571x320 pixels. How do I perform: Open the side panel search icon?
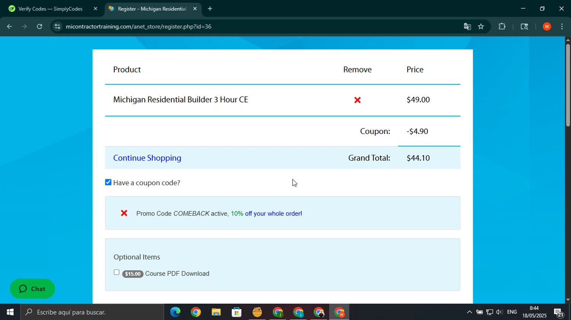pyautogui.click(x=524, y=27)
